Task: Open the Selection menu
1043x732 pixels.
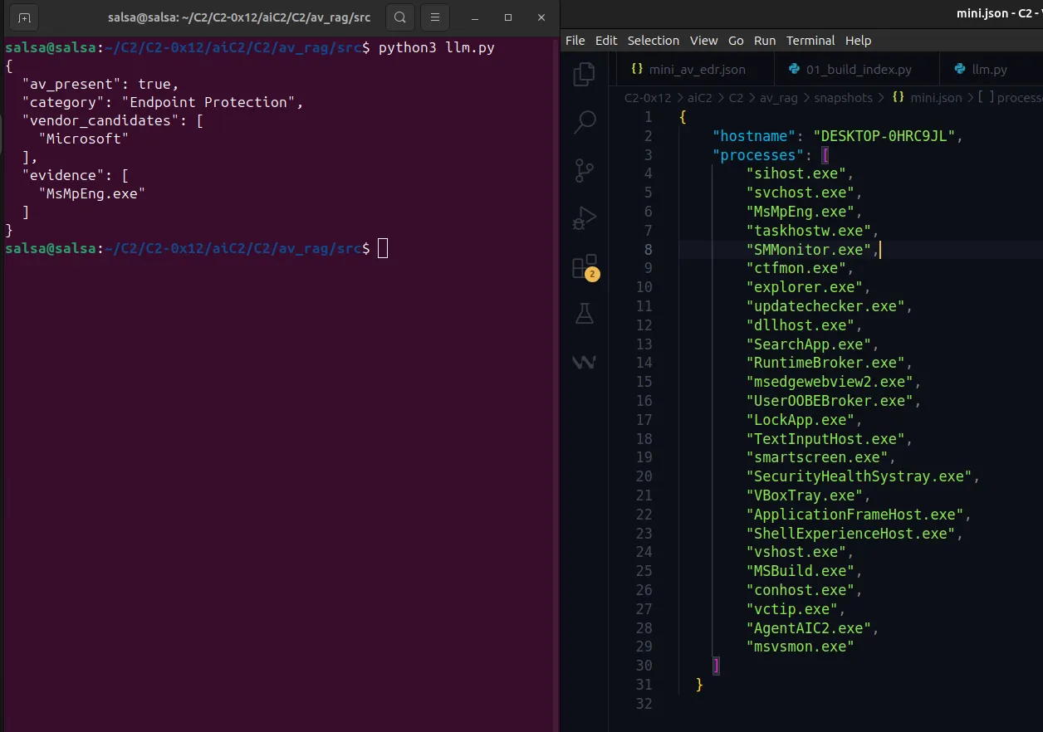Action: [654, 40]
